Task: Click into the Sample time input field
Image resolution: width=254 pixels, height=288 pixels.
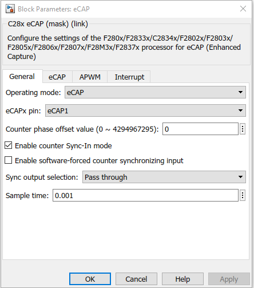Action: coord(145,195)
